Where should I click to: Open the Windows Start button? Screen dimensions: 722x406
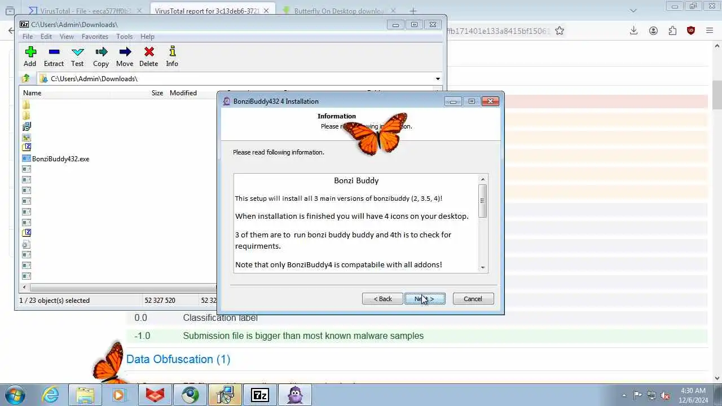click(14, 395)
